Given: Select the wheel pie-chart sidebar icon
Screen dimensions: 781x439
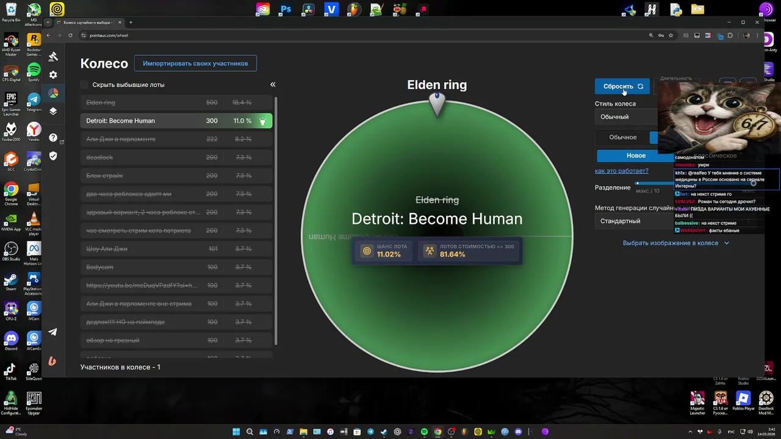Looking at the screenshot, I should (53, 93).
